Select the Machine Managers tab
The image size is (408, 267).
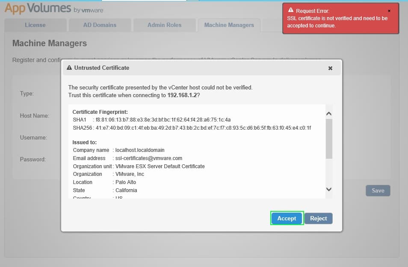click(x=229, y=25)
